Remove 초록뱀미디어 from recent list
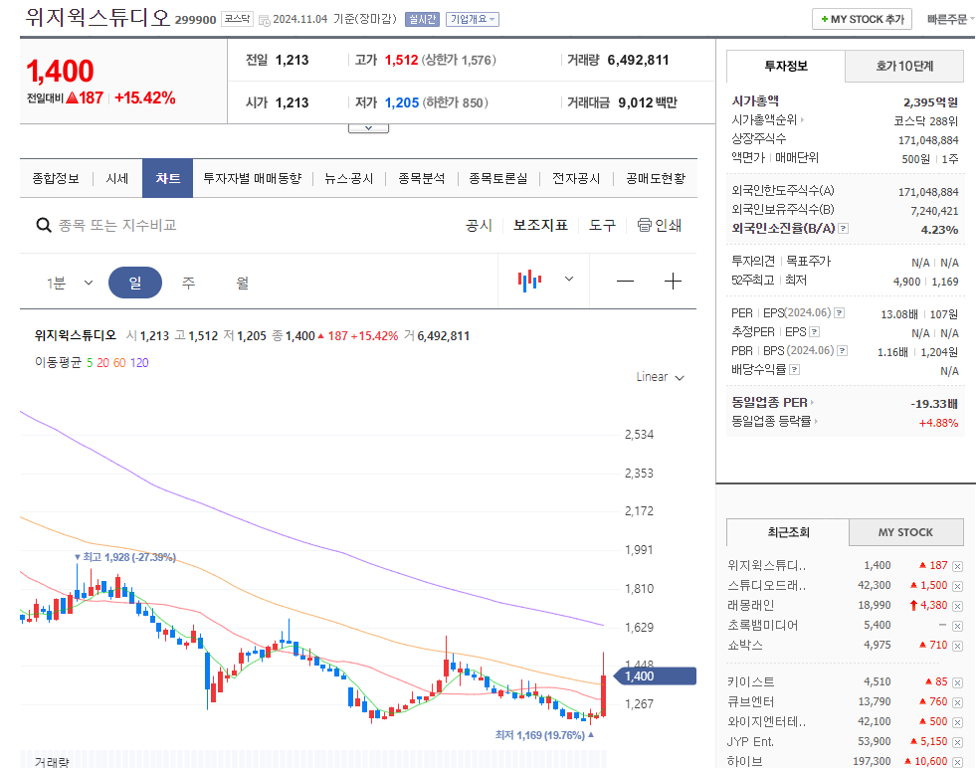 pyautogui.click(x=957, y=626)
